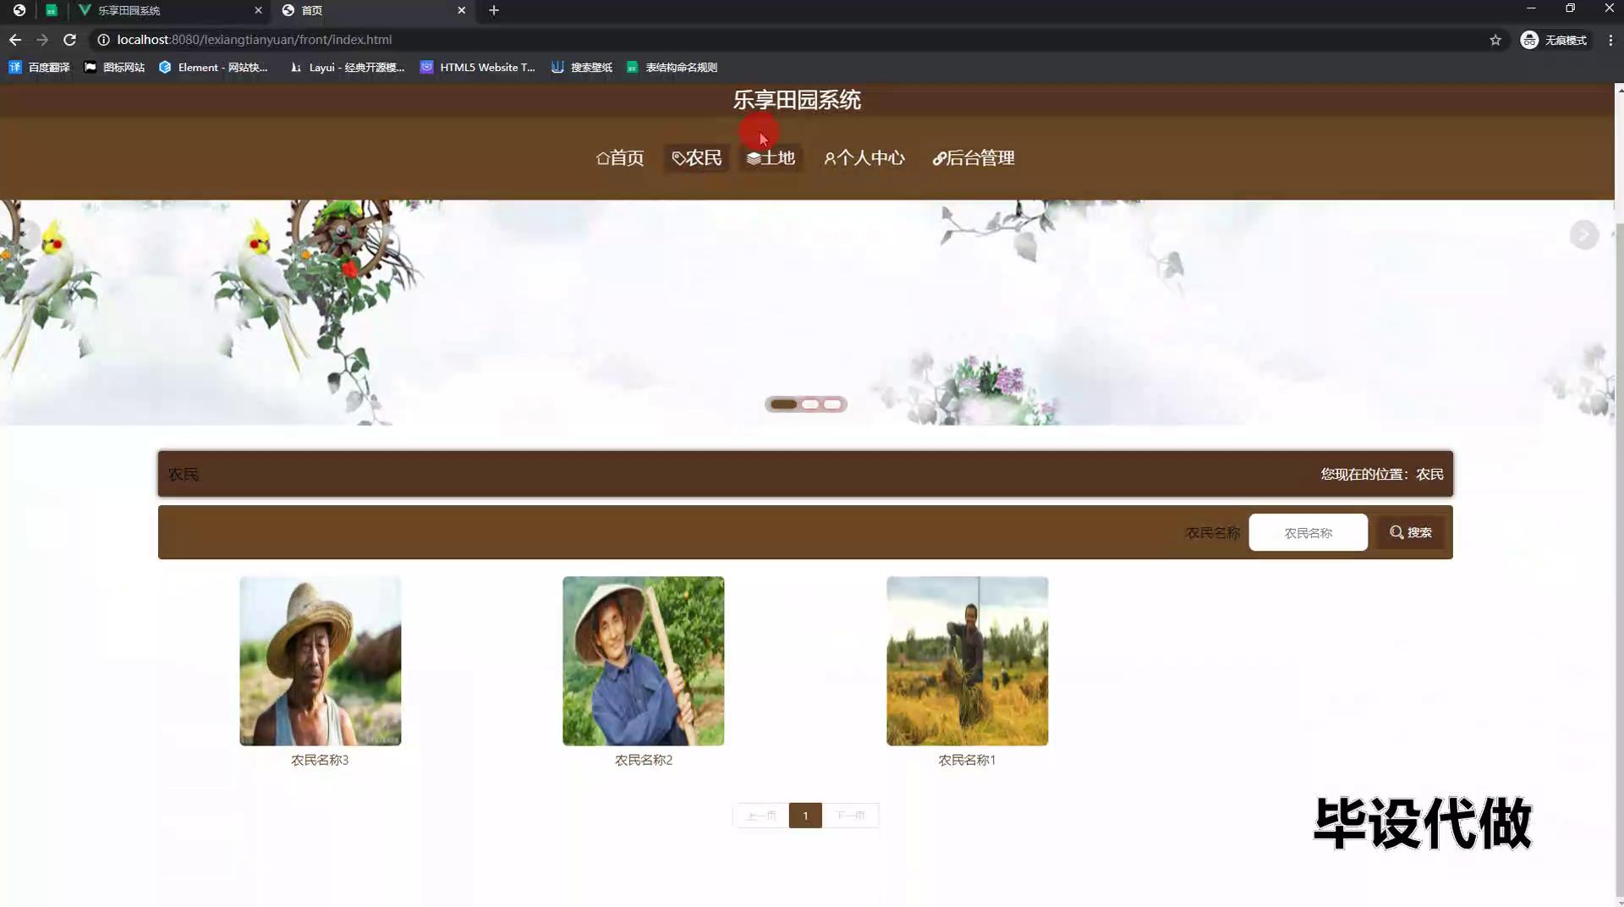Select the second carousel indicator dot

[809, 404]
